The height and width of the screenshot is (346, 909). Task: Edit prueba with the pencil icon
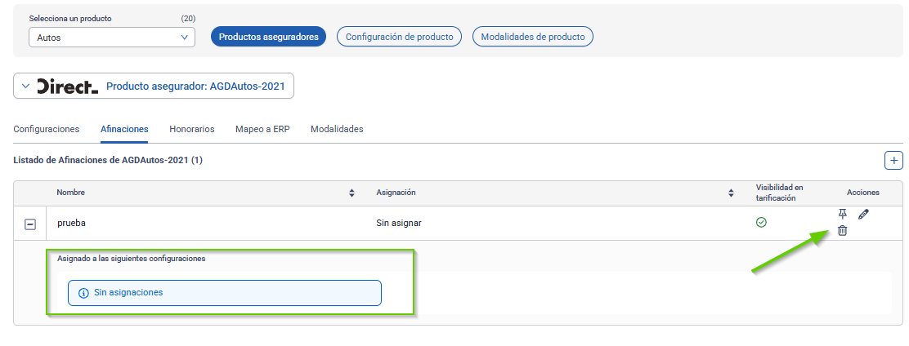click(x=863, y=214)
